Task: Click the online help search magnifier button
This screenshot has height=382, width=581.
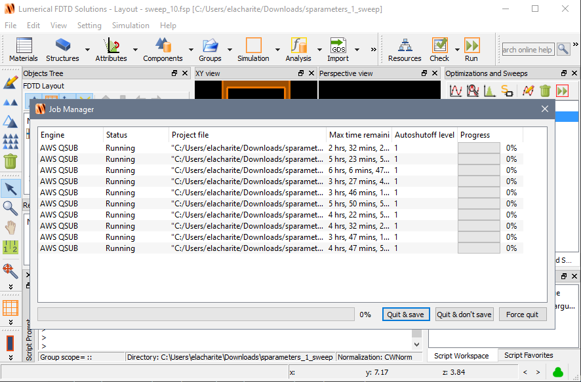Action: 563,49
